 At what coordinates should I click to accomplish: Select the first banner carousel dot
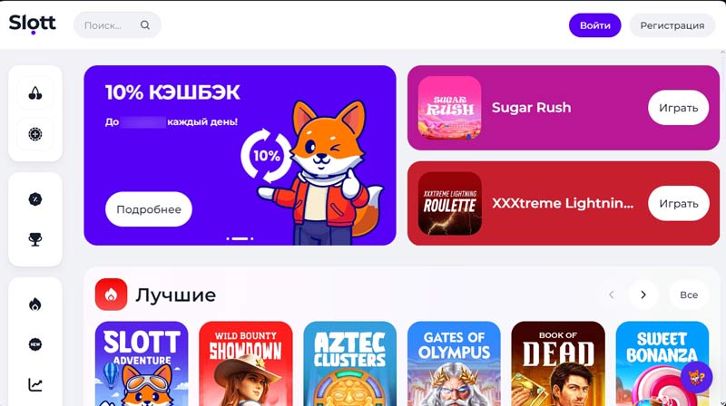pyautogui.click(x=228, y=238)
